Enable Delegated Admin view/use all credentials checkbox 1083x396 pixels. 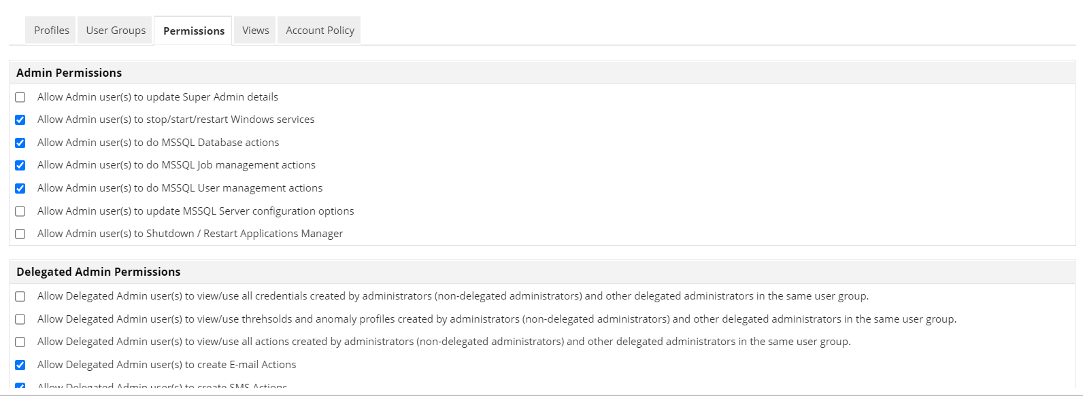click(20, 297)
